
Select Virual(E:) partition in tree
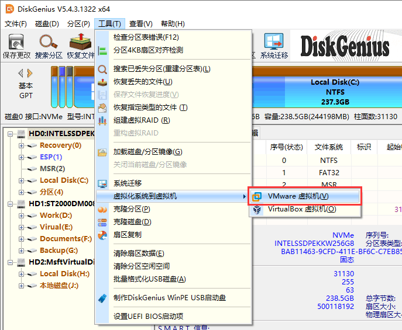pyautogui.click(x=56, y=227)
